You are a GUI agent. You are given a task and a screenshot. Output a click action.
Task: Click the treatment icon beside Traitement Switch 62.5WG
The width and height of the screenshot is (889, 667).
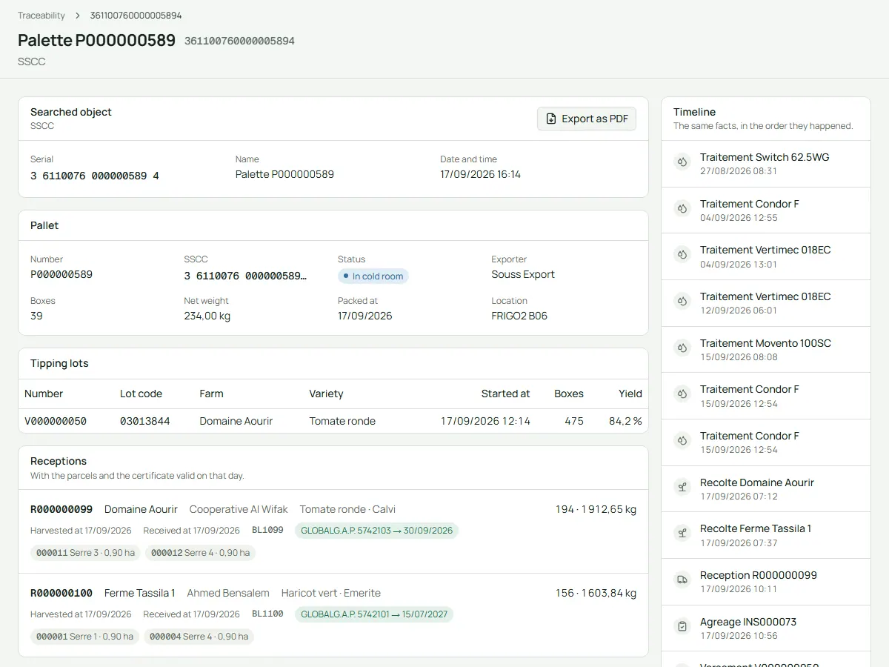(682, 162)
